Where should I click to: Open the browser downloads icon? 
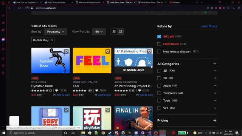234,8
